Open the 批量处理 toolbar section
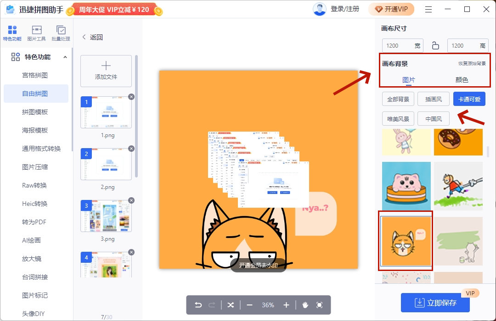 tap(61, 33)
